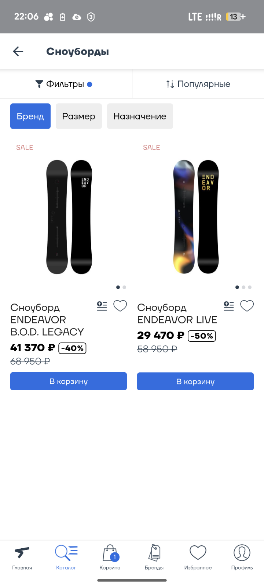This screenshot has height=588, width=264.
Task: Open the Избранное favorites tab
Action: coord(198,557)
